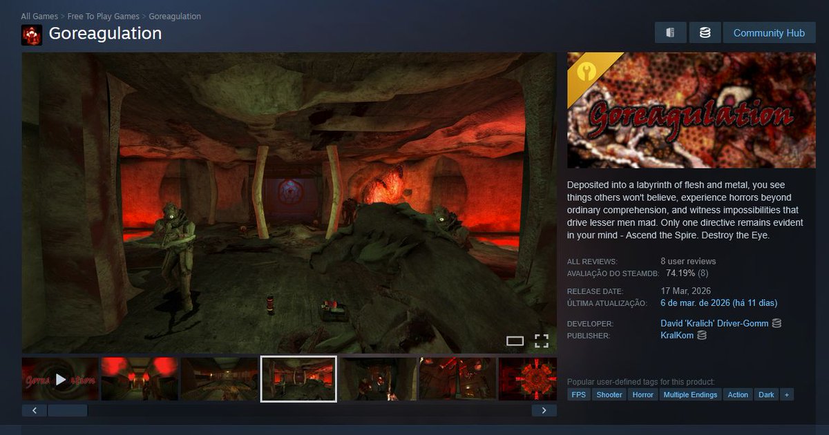Play the trailer video thumbnail

tap(60, 379)
